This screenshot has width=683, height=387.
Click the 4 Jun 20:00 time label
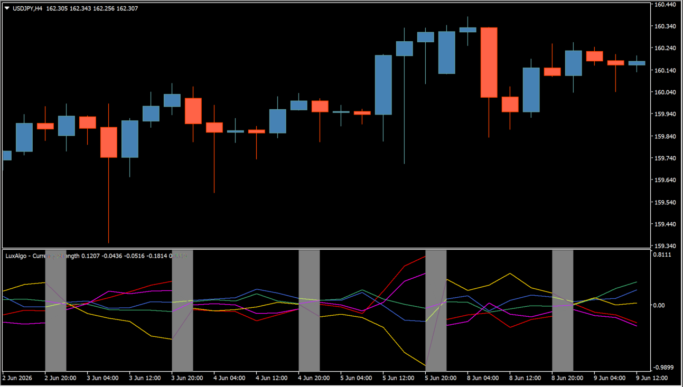(x=314, y=378)
